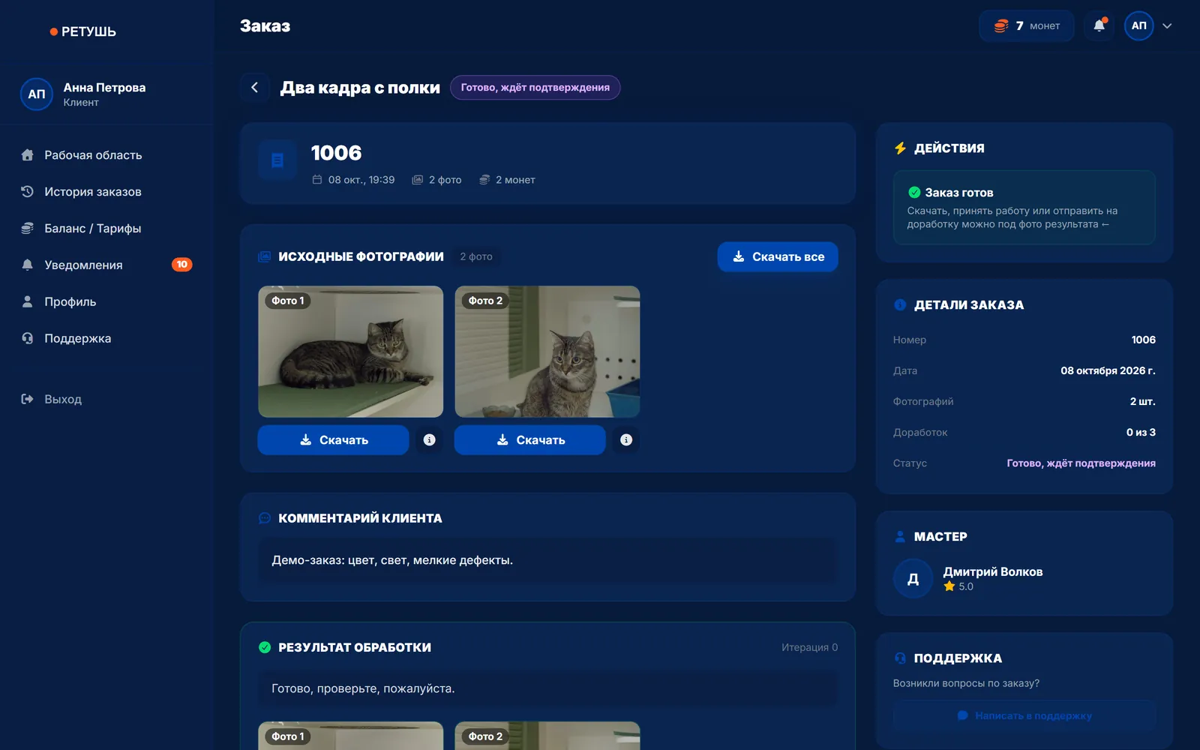Click the Доработок value 0 из 3

tap(1141, 432)
